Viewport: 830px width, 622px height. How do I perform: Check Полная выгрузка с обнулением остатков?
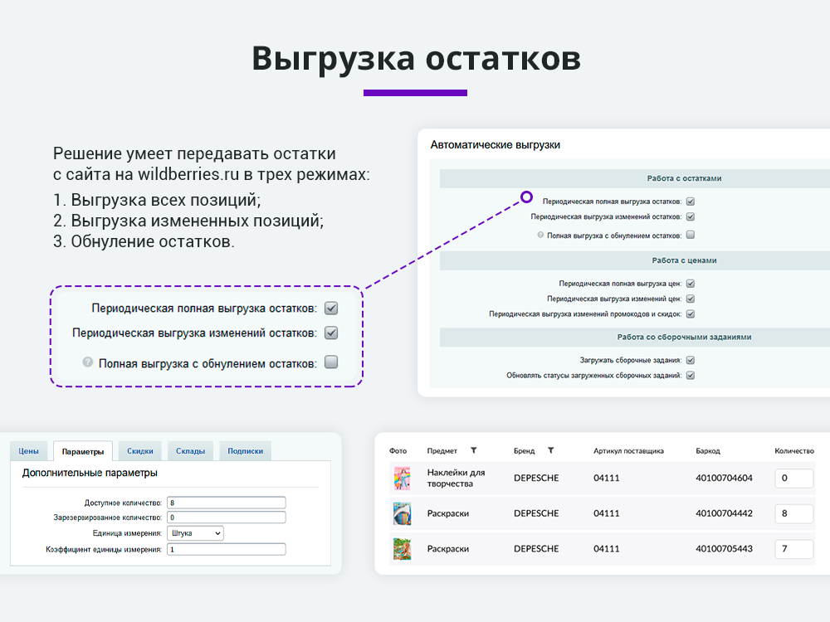click(x=689, y=235)
